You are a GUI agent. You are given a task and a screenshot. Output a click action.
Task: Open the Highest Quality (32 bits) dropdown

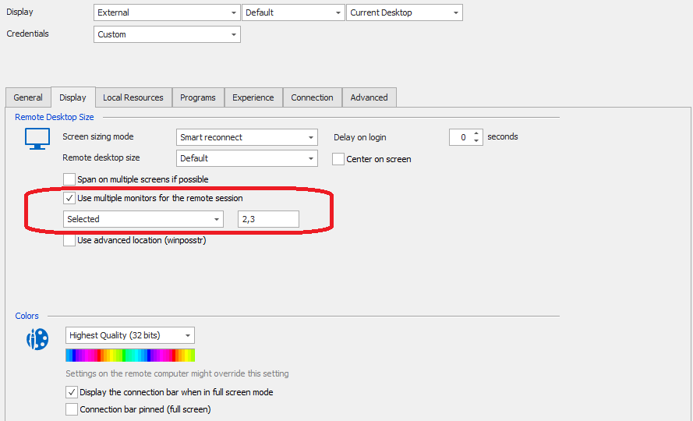pos(130,335)
